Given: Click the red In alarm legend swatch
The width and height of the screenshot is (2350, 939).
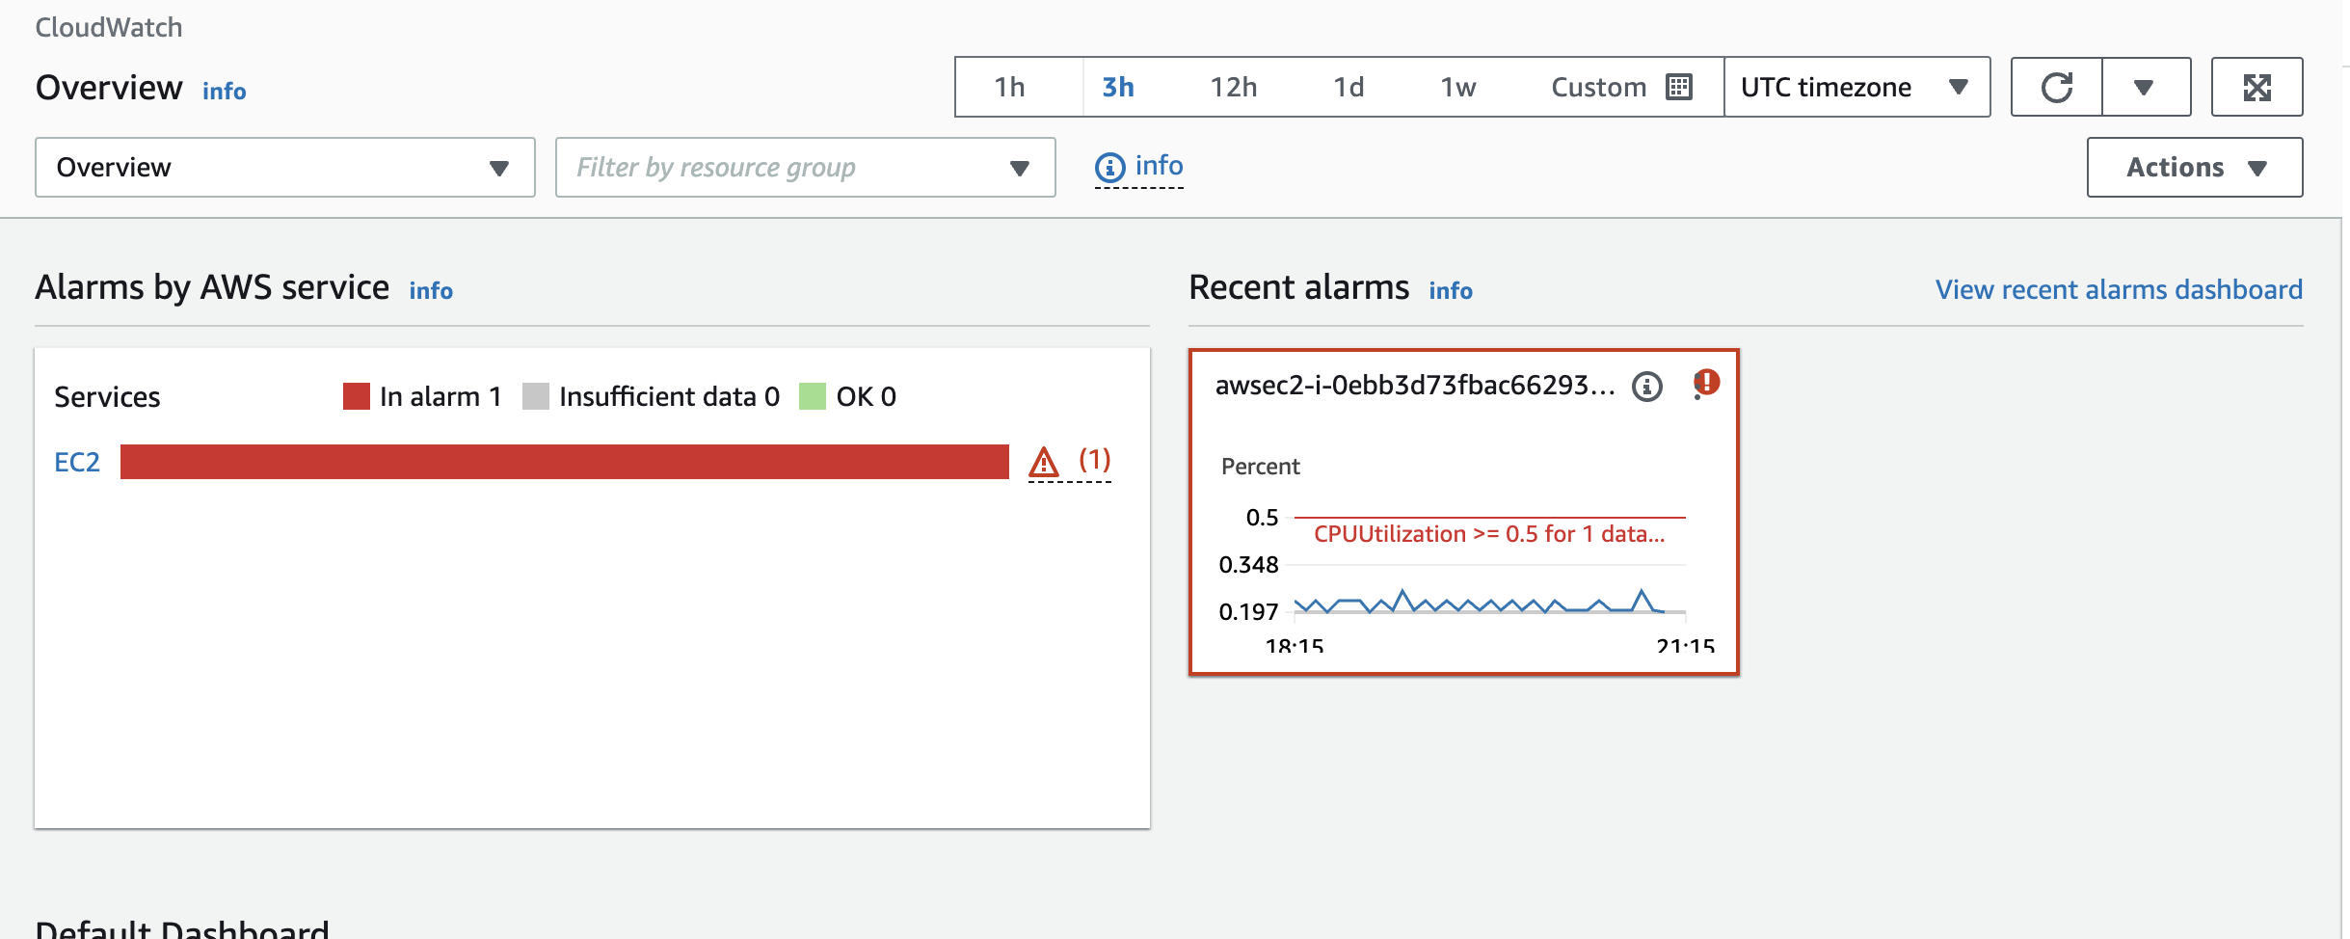Looking at the screenshot, I should click(357, 396).
